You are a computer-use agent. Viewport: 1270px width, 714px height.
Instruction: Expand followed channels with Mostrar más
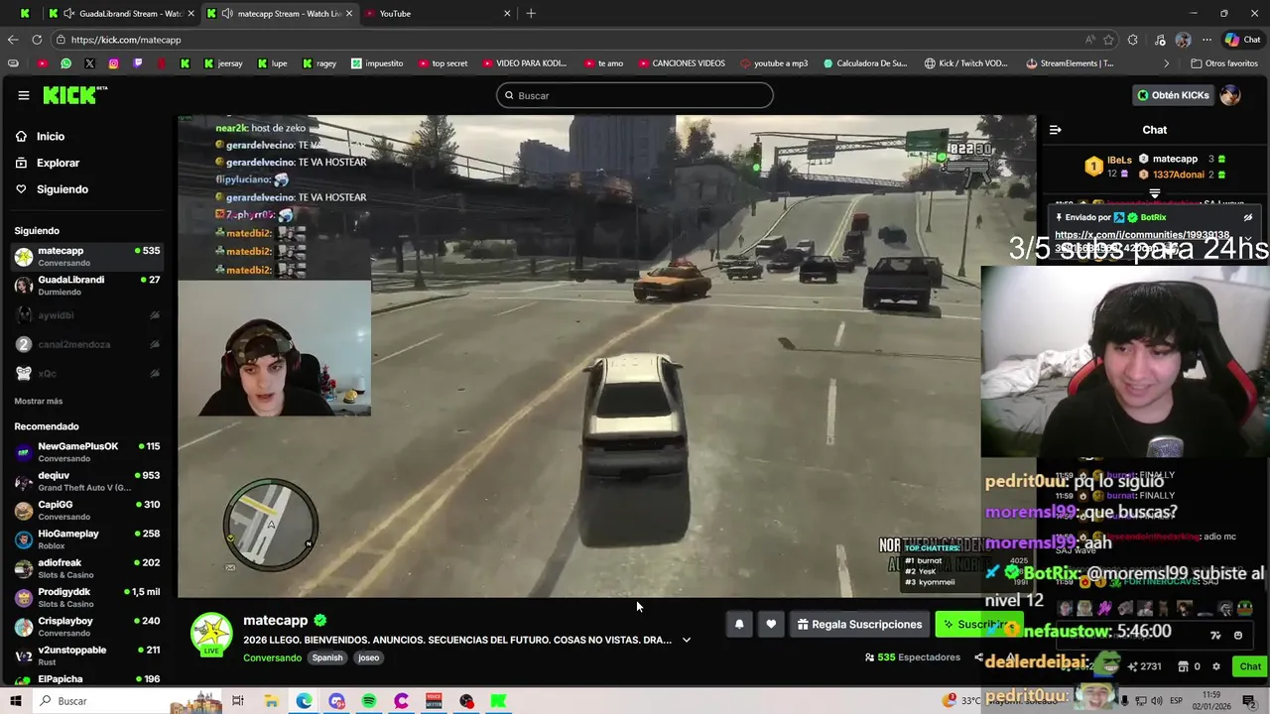(39, 401)
